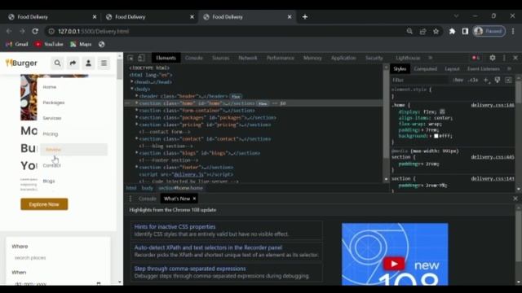Click the share arrow icon in Burger header
Viewport: 522px width, 293px height.
coord(73,63)
